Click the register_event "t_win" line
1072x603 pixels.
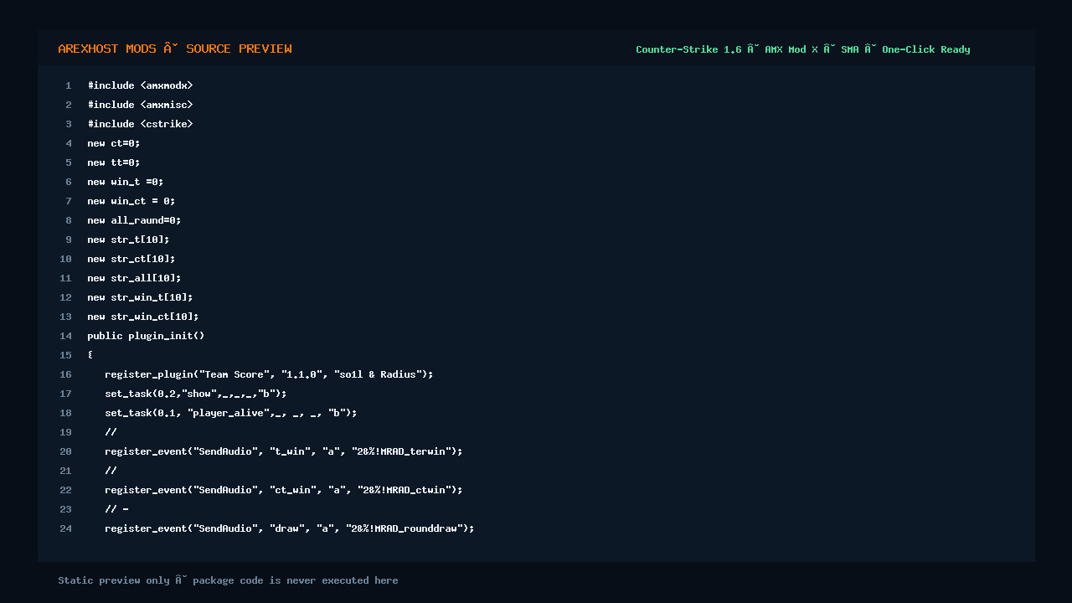[284, 451]
